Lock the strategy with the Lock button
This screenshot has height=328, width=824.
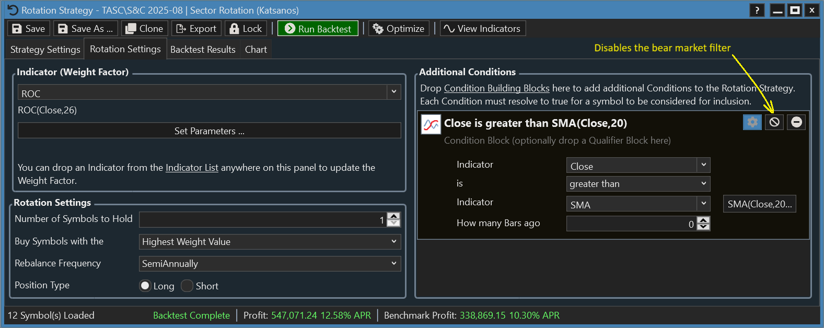point(246,29)
